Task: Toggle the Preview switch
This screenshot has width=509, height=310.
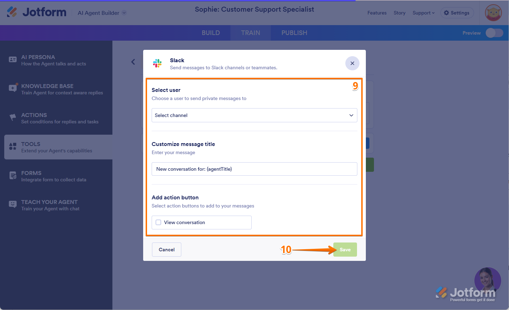Action: coord(494,33)
